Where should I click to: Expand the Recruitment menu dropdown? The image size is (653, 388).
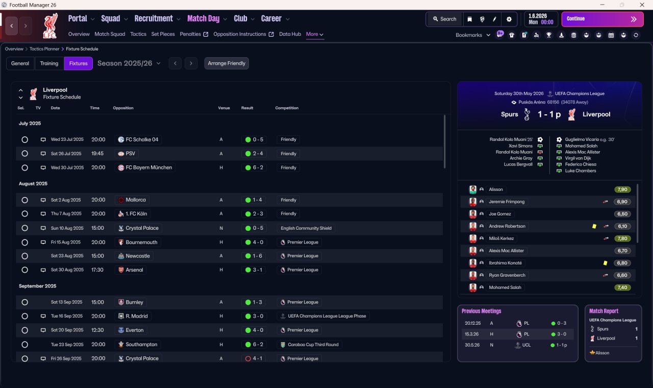pyautogui.click(x=179, y=19)
